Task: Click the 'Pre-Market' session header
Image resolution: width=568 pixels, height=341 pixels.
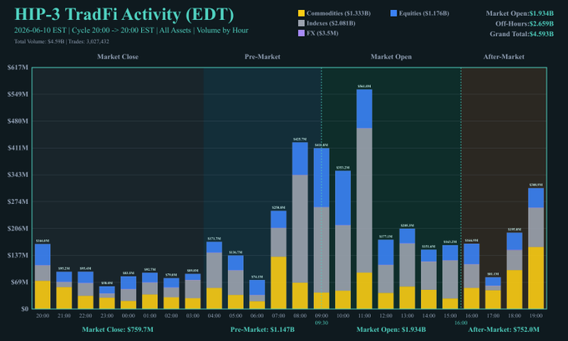Action: (x=262, y=57)
